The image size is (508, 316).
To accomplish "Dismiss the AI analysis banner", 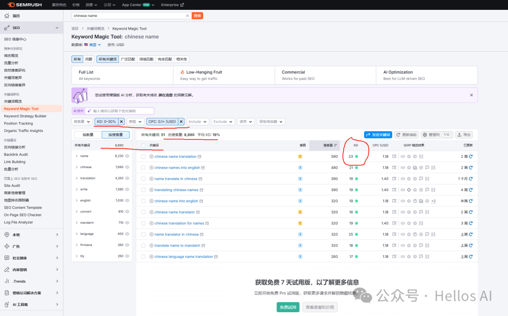I will tap(471, 95).
